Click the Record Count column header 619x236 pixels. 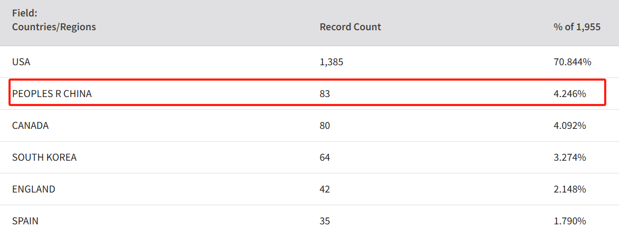tap(350, 27)
